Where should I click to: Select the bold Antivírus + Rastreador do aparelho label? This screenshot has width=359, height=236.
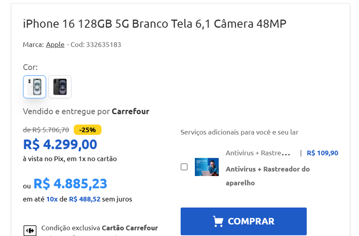tap(267, 176)
